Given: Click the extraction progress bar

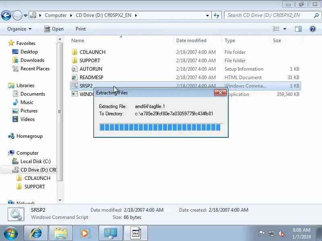Looking at the screenshot, I should pyautogui.click(x=161, y=127).
